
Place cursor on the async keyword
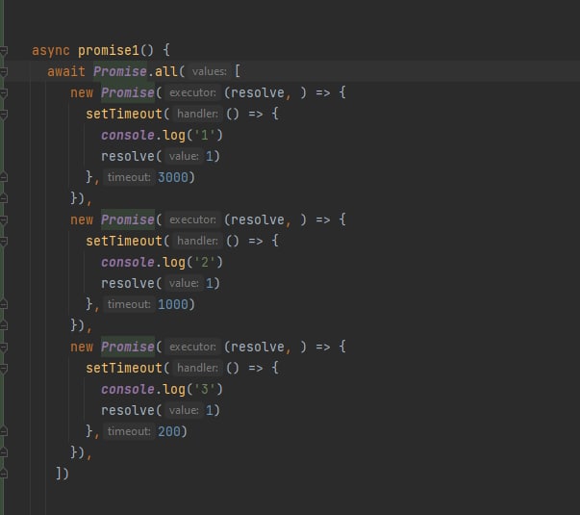pos(51,50)
